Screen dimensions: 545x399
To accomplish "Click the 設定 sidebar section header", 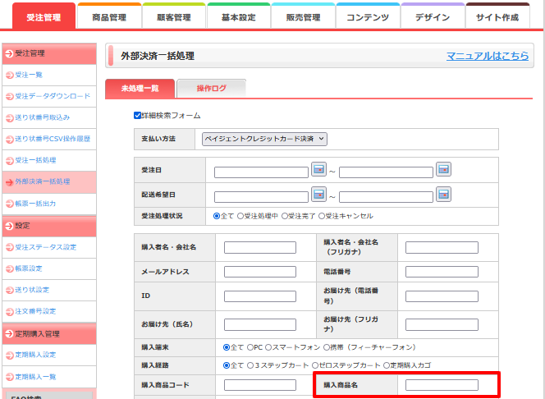I will (49, 226).
